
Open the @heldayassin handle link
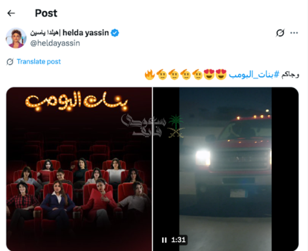pyautogui.click(x=55, y=43)
